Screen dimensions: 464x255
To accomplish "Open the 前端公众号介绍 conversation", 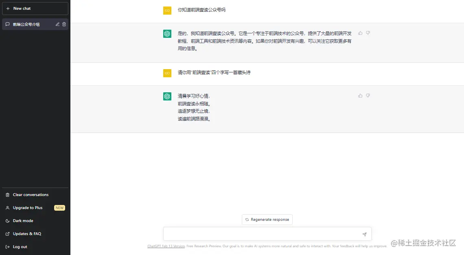I will (35, 24).
